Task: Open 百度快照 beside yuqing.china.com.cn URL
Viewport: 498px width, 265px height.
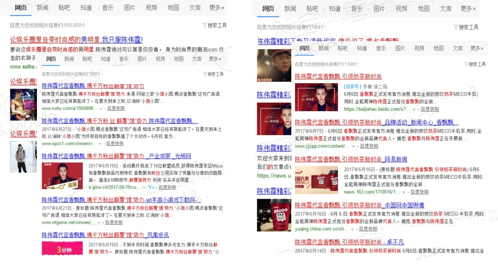Action: click(368, 229)
